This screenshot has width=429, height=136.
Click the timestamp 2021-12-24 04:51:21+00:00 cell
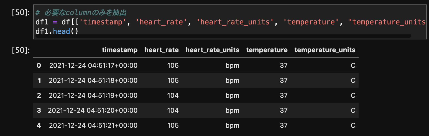click(x=93, y=125)
